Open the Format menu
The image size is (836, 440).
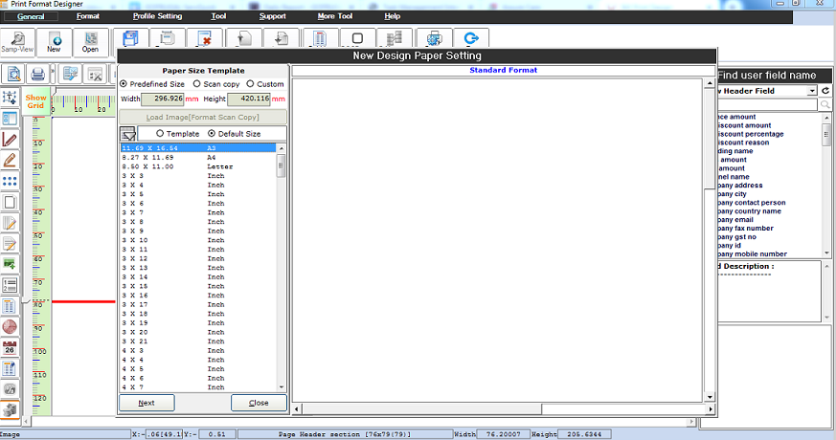tap(88, 16)
